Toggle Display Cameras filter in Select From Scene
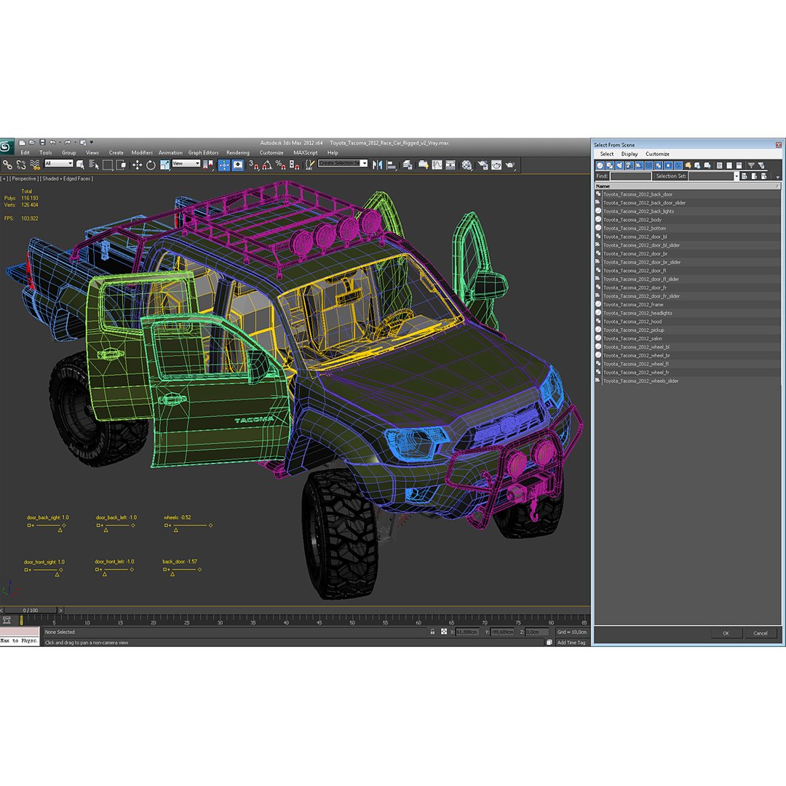Screen dimensions: 786x786 tap(629, 165)
